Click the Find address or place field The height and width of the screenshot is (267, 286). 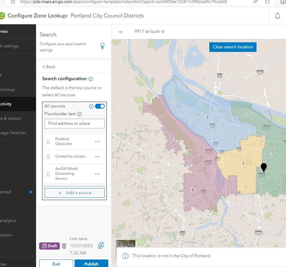pyautogui.click(x=74, y=123)
